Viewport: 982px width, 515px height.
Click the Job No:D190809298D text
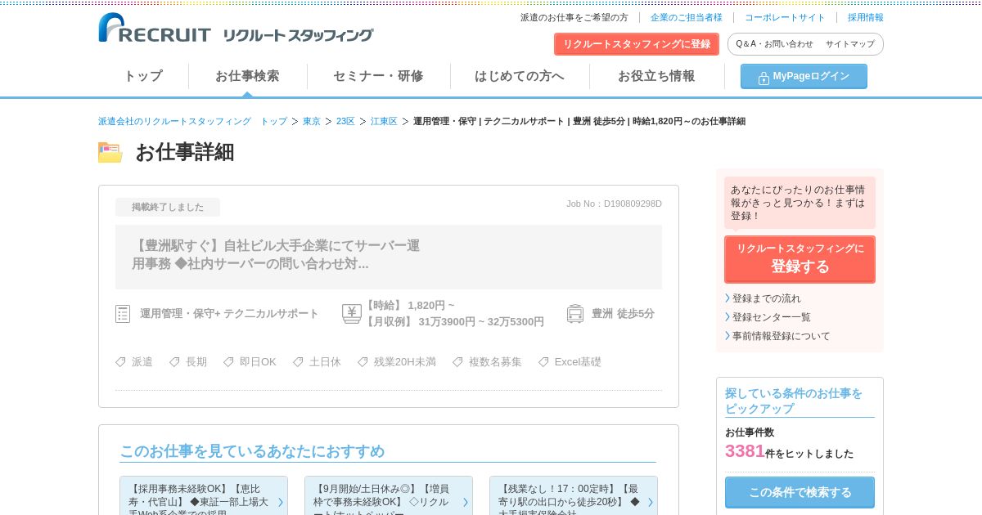(x=614, y=204)
